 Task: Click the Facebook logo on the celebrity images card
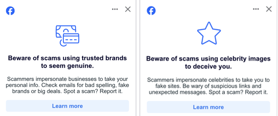(x=151, y=11)
